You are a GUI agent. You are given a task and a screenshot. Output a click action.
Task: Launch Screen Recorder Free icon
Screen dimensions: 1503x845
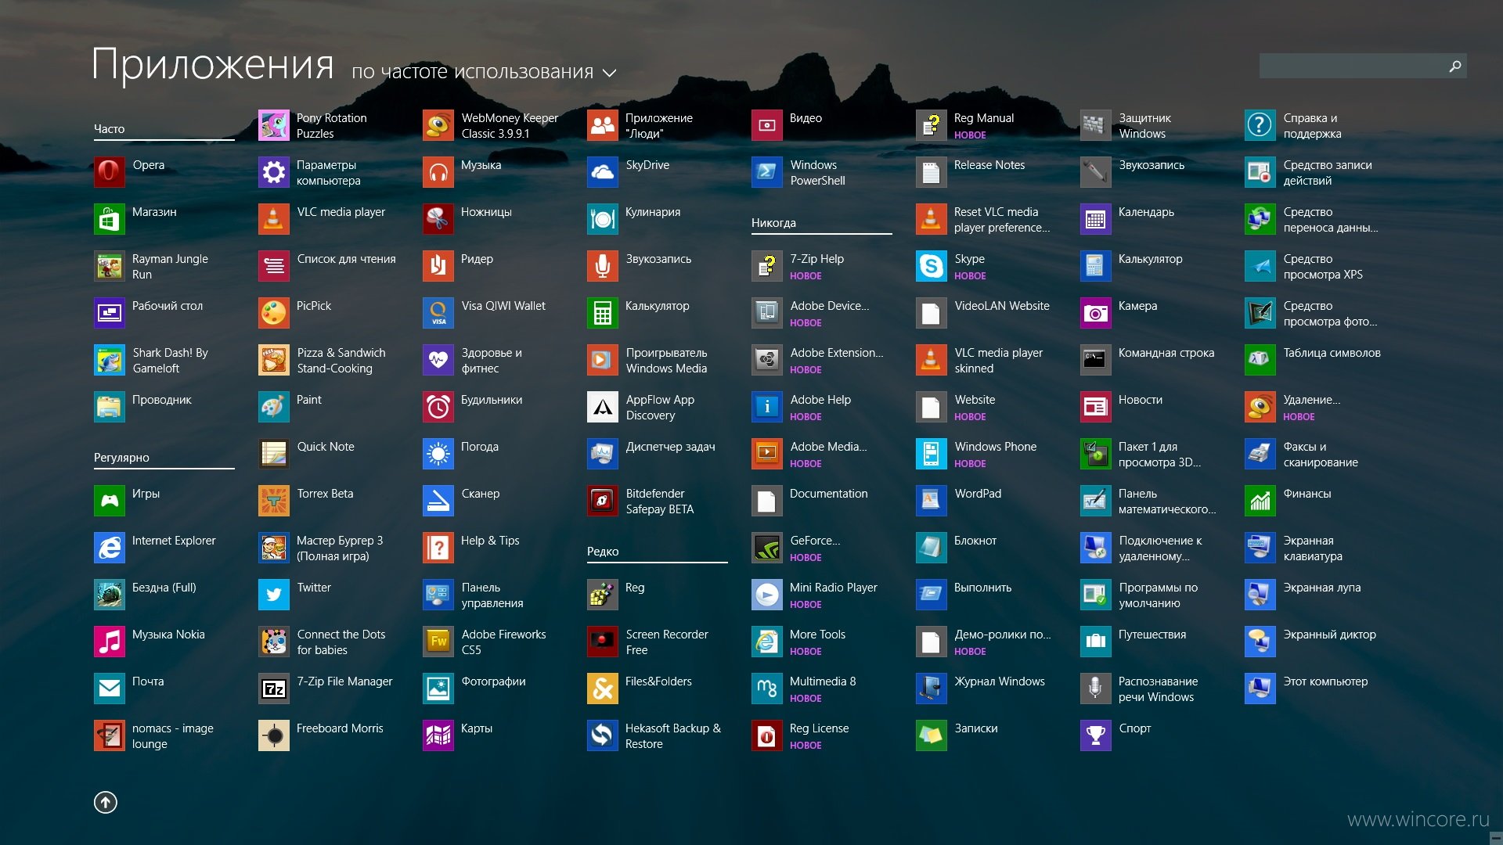click(603, 642)
